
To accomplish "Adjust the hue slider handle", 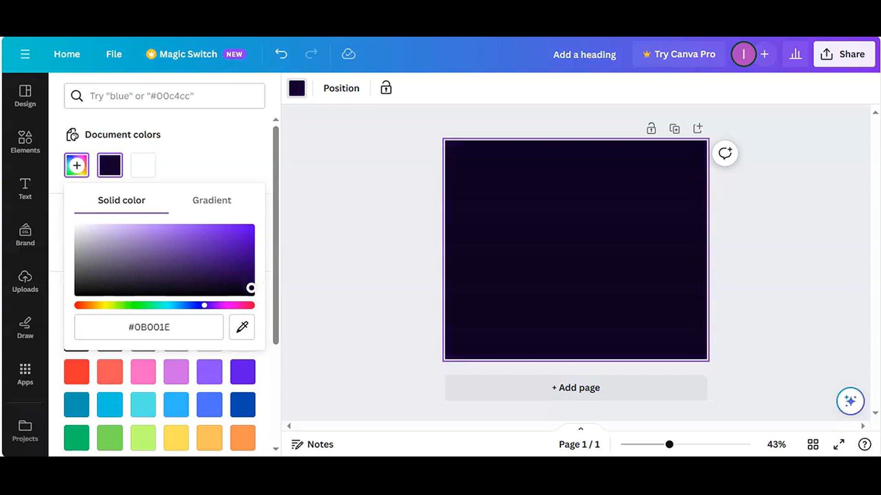I will point(204,305).
